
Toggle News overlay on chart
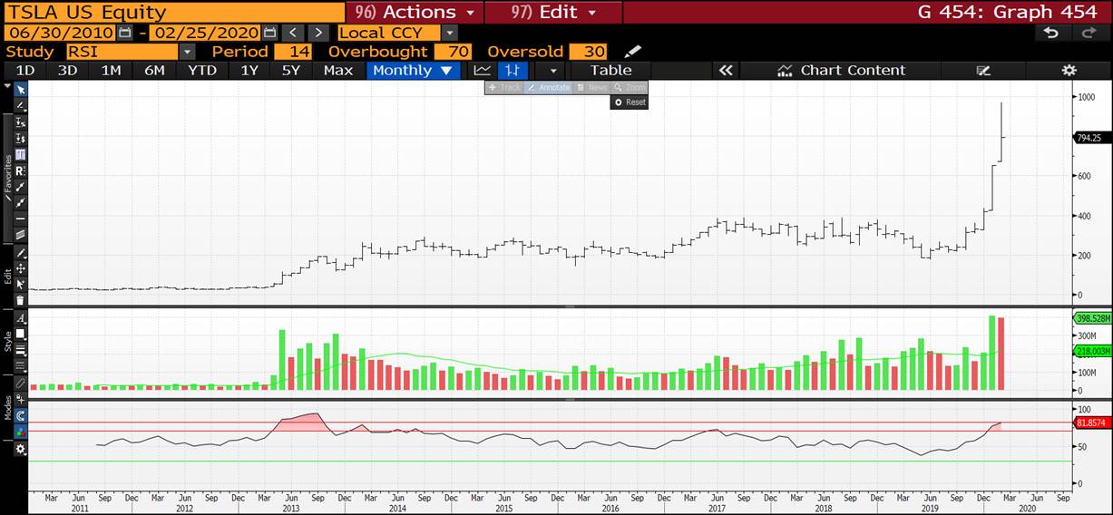tap(592, 88)
